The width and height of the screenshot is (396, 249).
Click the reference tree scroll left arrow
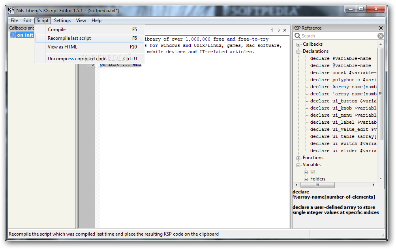click(297, 185)
